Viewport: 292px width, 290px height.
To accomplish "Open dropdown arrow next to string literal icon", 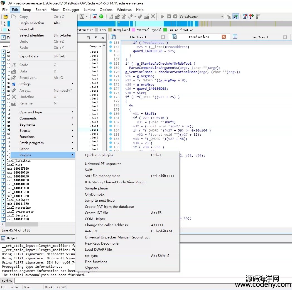I will coord(135,16).
